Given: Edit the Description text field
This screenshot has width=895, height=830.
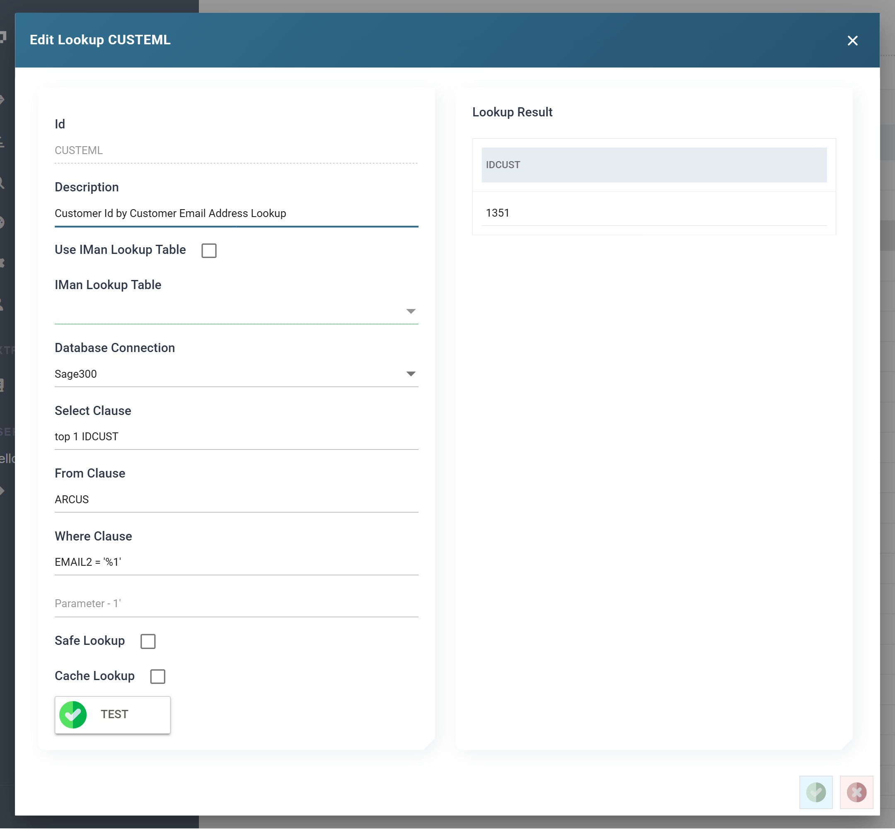Looking at the screenshot, I should point(236,213).
